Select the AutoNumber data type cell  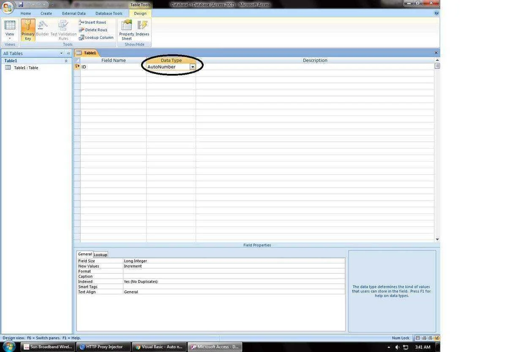(168, 67)
